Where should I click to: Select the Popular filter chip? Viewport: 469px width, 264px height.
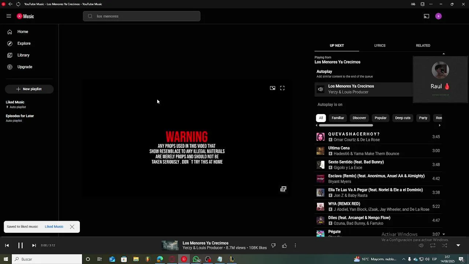(x=380, y=118)
